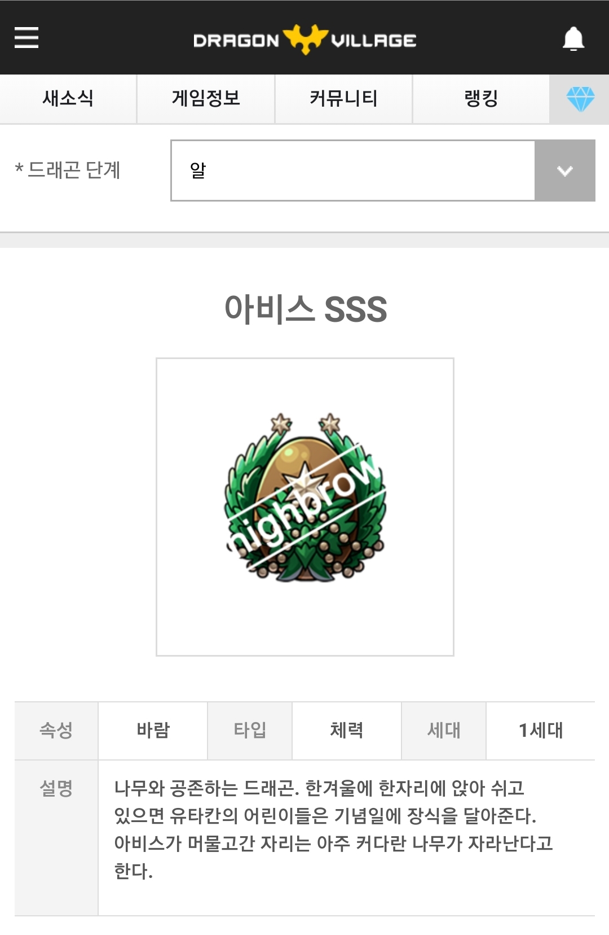Expand the dragon stage dropdown arrow

click(x=564, y=171)
